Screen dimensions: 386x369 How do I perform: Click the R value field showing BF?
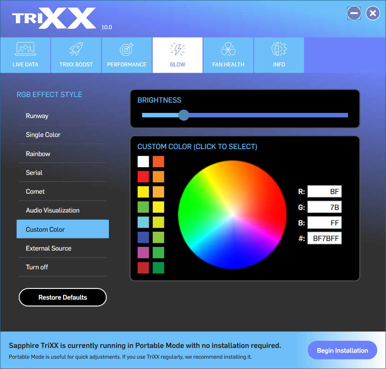(324, 191)
